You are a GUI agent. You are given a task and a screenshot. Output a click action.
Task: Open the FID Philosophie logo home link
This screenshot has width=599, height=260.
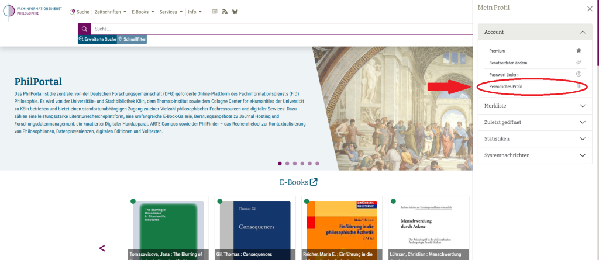(33, 12)
